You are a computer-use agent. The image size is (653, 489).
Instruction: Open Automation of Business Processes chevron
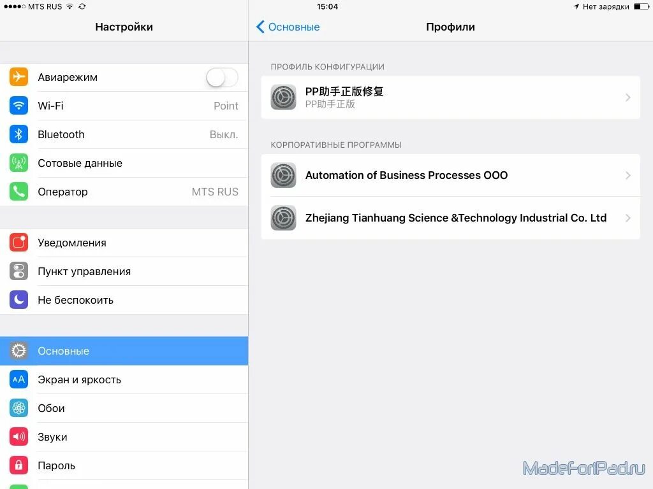(x=628, y=175)
